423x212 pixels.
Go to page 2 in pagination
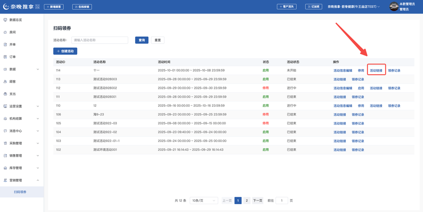click(x=247, y=200)
